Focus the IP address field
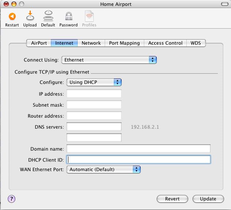The width and height of the screenshot is (231, 210). [x=94, y=93]
